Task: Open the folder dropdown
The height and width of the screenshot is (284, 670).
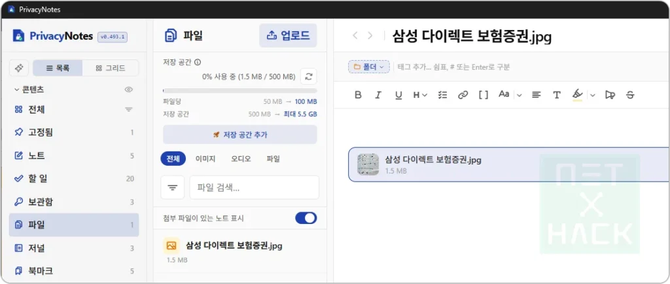Action: click(x=369, y=67)
